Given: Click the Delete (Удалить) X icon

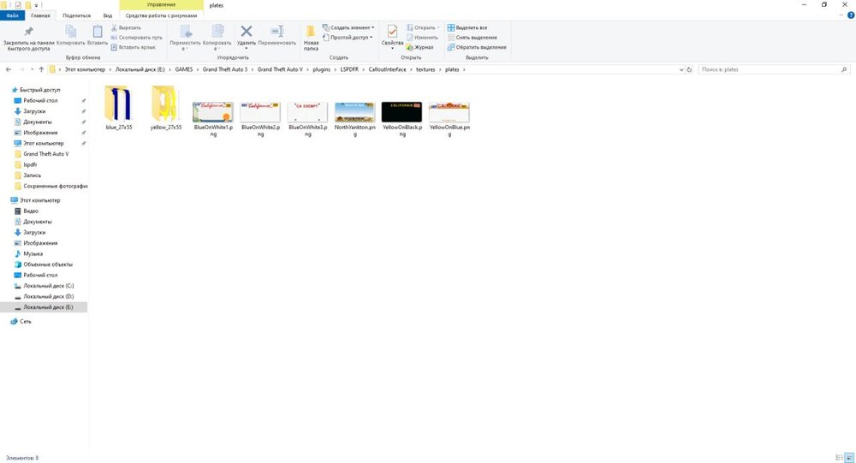Looking at the screenshot, I should click(247, 32).
